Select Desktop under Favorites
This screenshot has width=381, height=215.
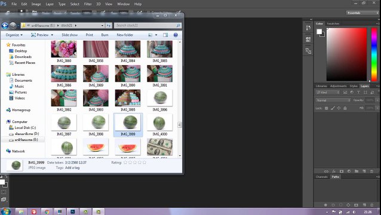[21, 51]
